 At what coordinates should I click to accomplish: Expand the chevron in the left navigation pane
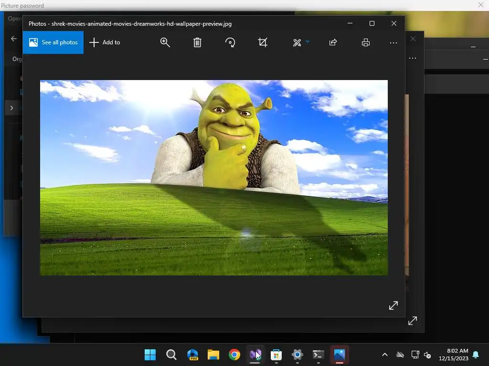click(x=11, y=108)
